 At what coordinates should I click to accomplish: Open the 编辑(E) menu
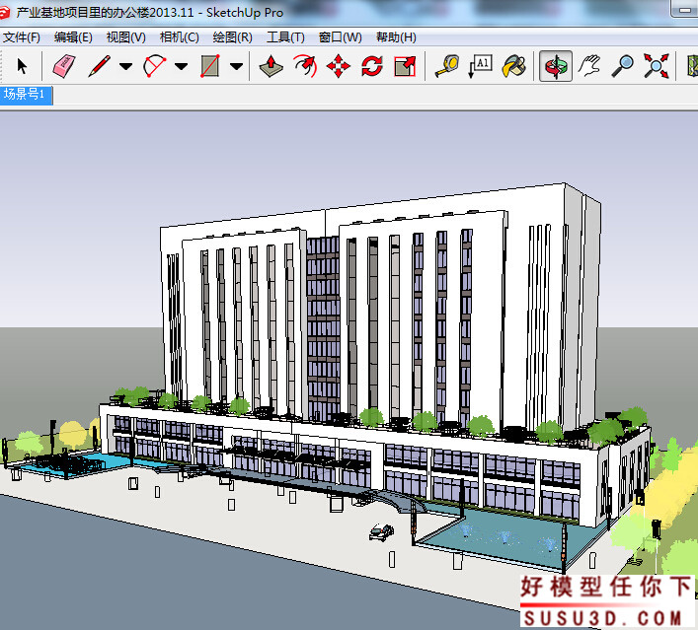[73, 37]
